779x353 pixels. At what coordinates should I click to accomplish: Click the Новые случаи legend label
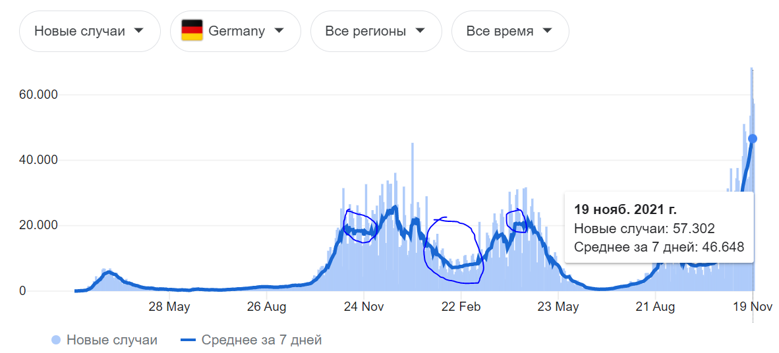112,340
